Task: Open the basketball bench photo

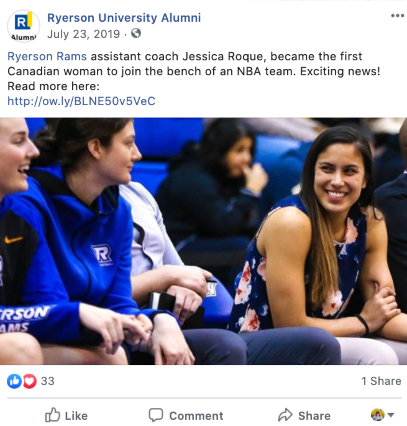Action: (x=203, y=241)
